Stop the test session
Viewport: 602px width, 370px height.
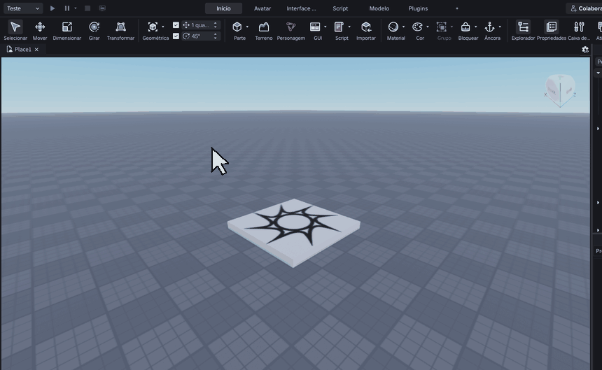click(87, 8)
